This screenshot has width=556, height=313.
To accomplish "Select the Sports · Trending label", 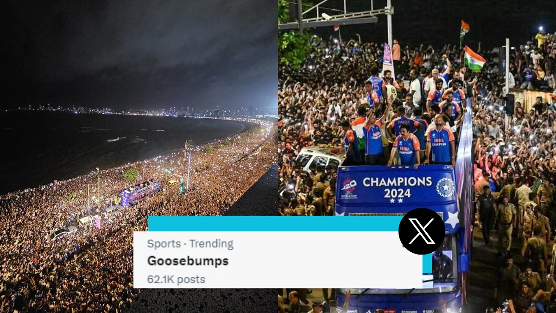I will point(190,244).
